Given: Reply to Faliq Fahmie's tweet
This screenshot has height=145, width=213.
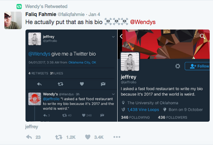Looking at the screenshot, I should 29,137.
